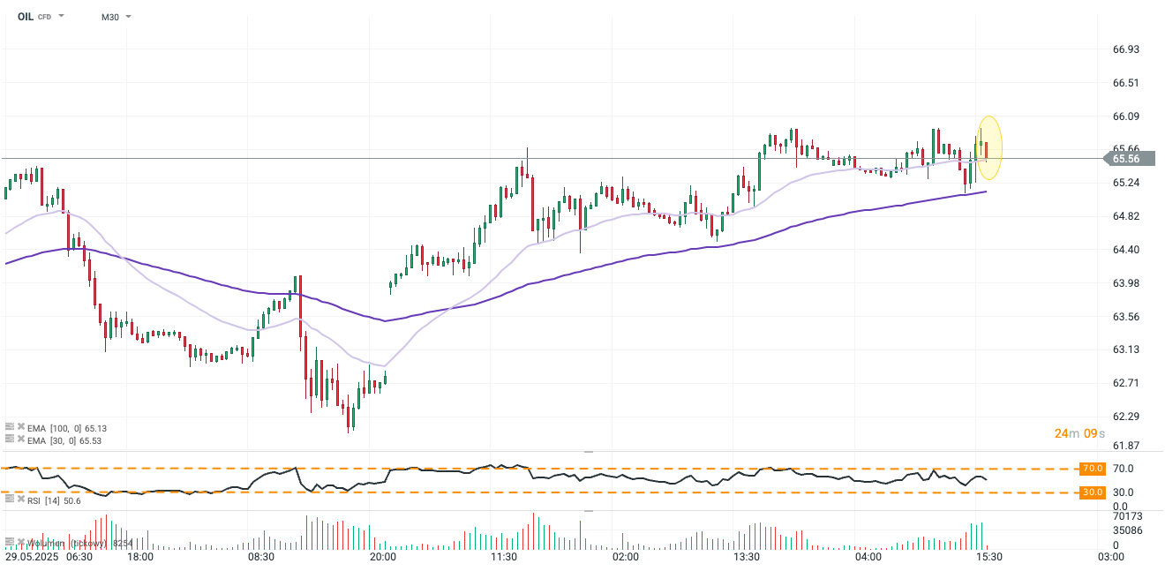Click the 15:30 time axis label
Viewport: 1165px width, 571px height.
point(988,558)
